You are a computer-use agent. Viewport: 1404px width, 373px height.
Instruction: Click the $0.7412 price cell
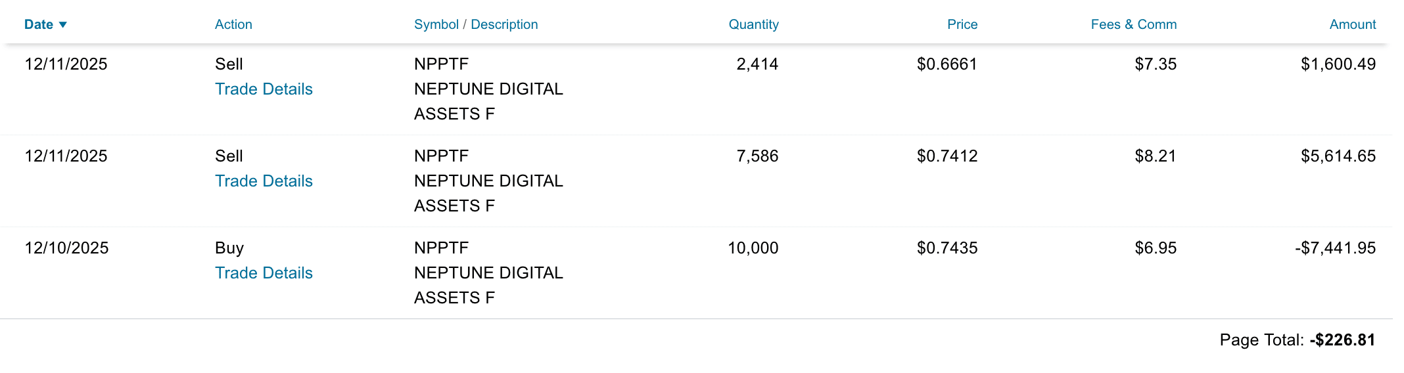tap(947, 156)
